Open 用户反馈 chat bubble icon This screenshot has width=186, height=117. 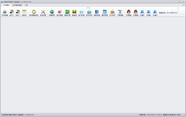tap(81, 13)
